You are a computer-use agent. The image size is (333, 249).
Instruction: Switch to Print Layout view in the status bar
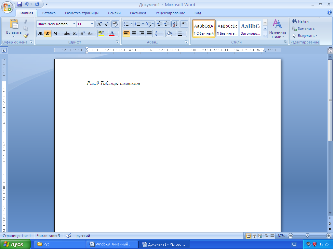point(248,236)
